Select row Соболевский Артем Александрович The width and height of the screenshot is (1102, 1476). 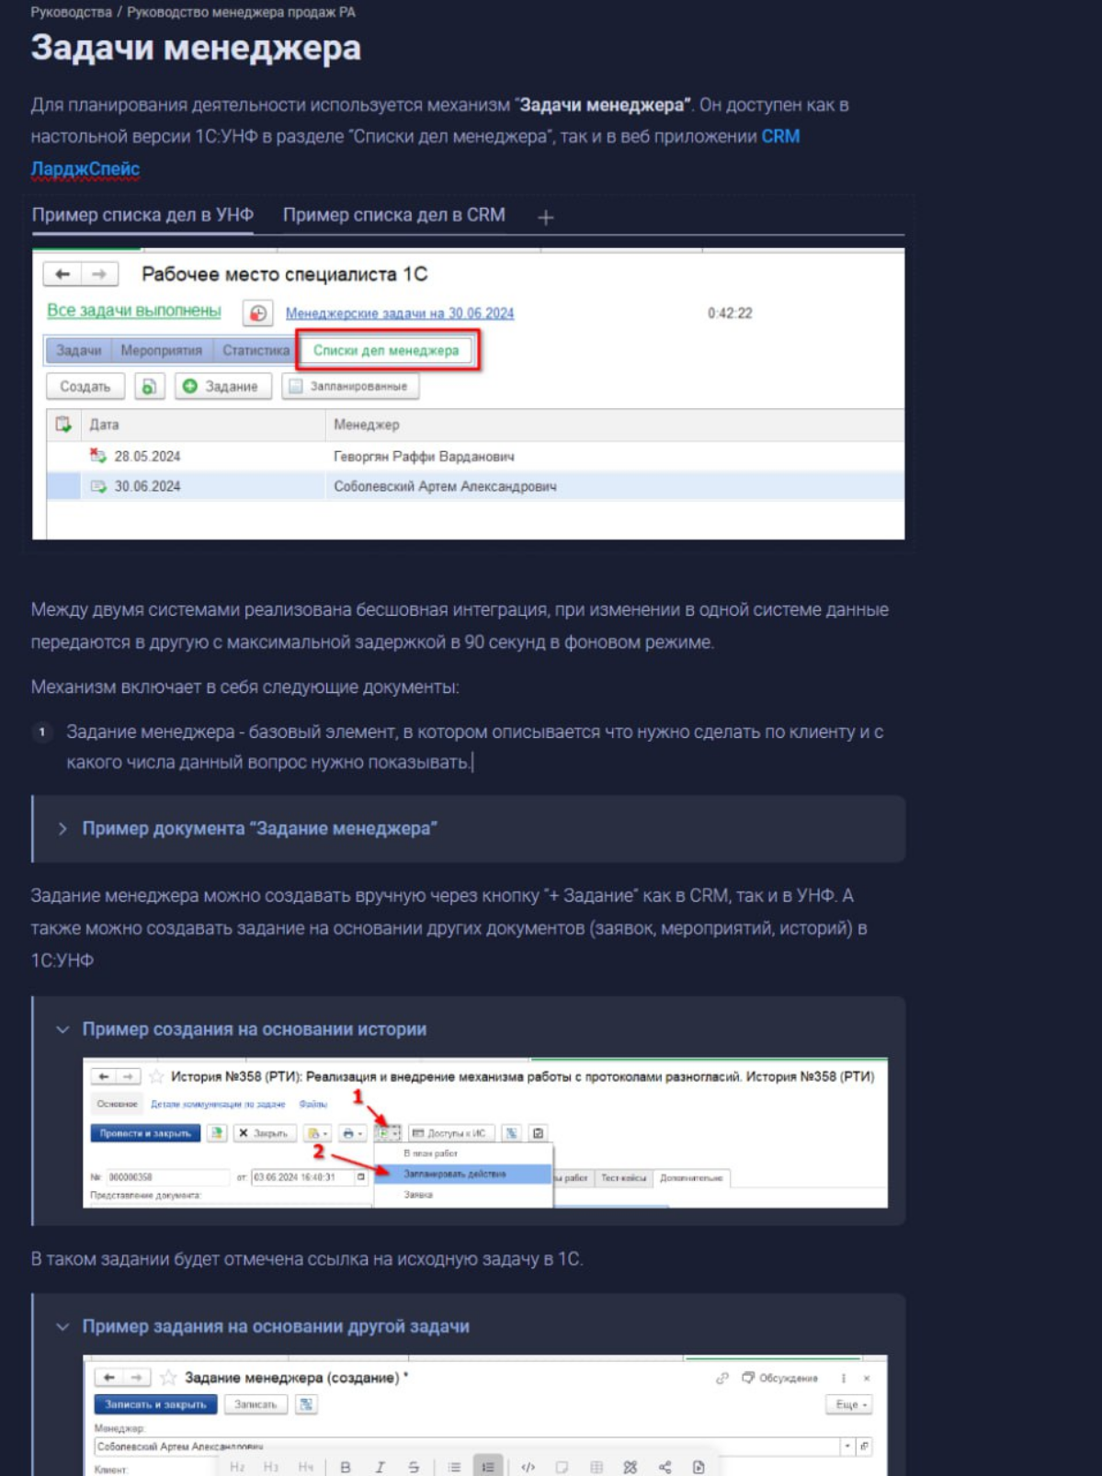pyautogui.click(x=475, y=486)
